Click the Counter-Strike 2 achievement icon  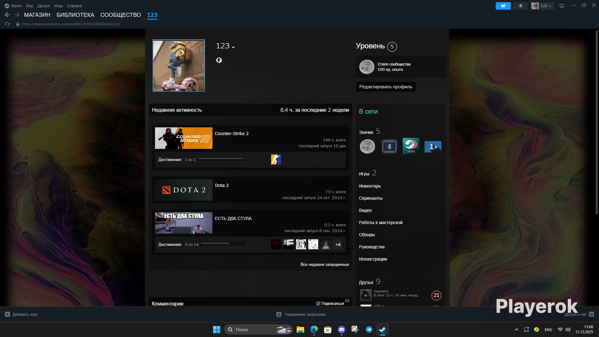tap(276, 159)
